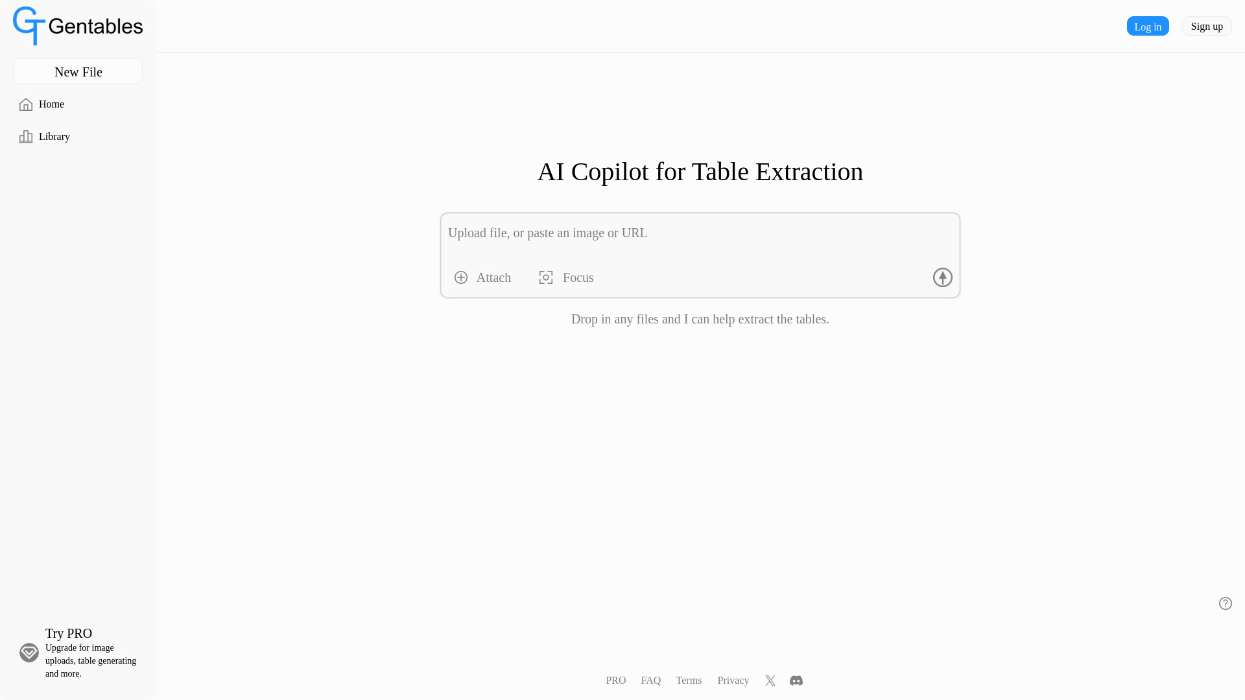Click the upload arrow submit icon
1245x700 pixels.
(942, 277)
